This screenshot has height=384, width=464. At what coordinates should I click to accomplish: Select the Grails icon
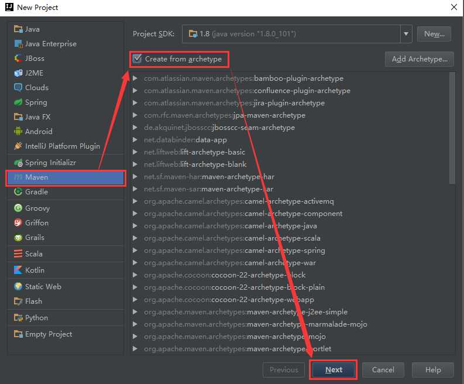tap(18, 238)
